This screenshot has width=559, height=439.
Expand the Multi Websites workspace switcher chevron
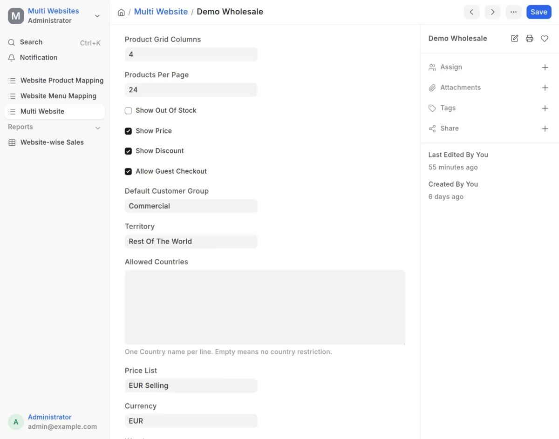(97, 16)
